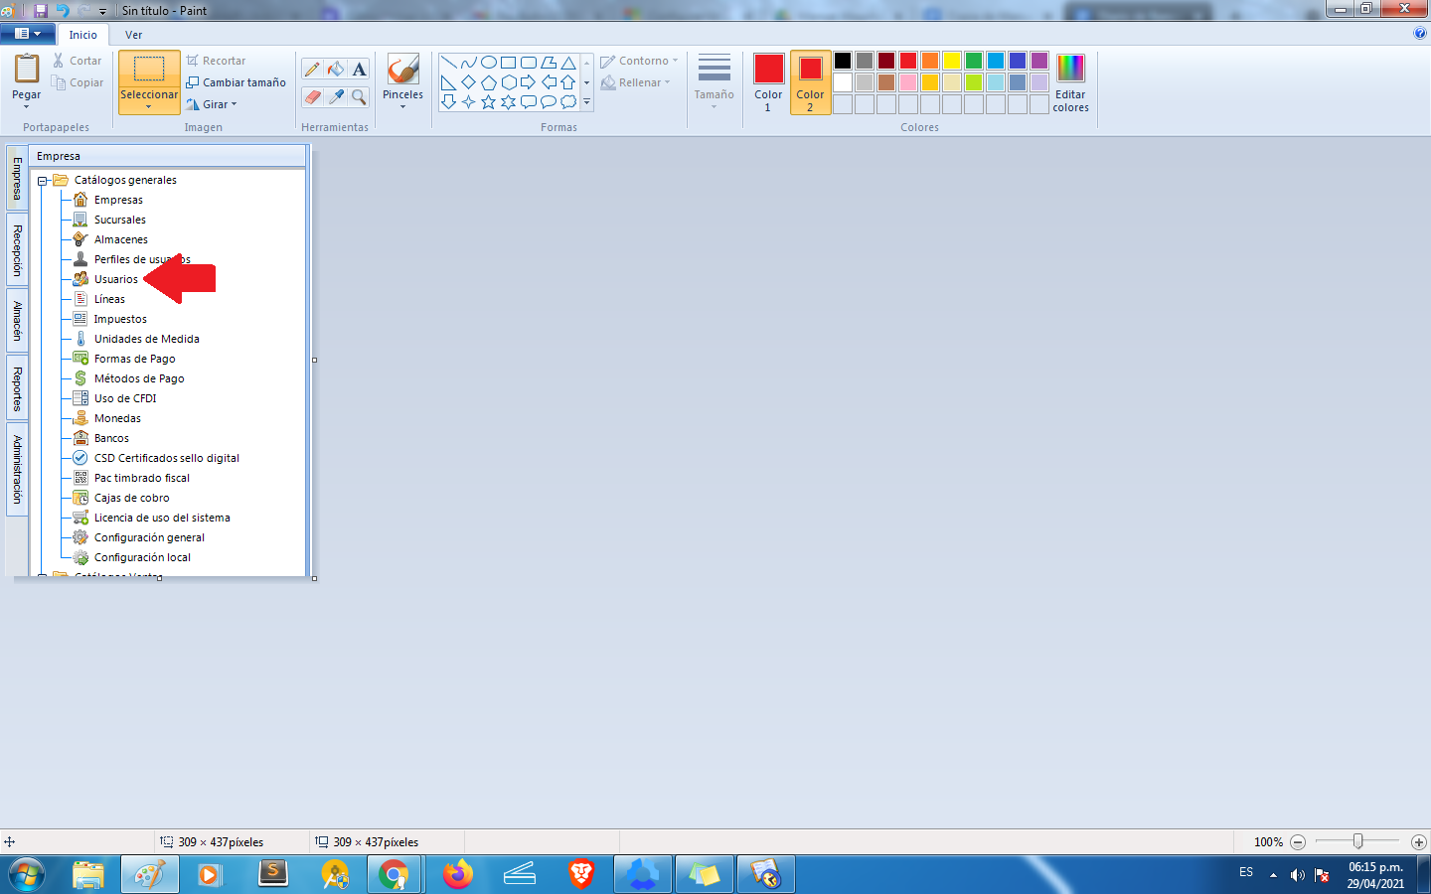1431x894 pixels.
Task: Click the zoom slider thumb
Action: [1357, 841]
